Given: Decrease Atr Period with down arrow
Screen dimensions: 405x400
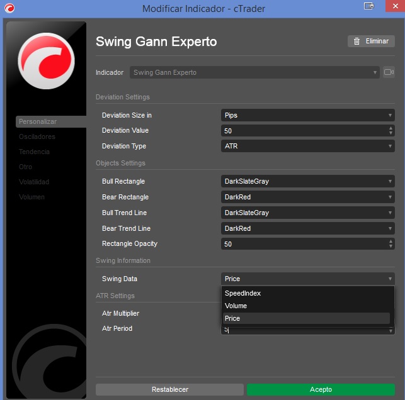Looking at the screenshot, I should (391, 331).
